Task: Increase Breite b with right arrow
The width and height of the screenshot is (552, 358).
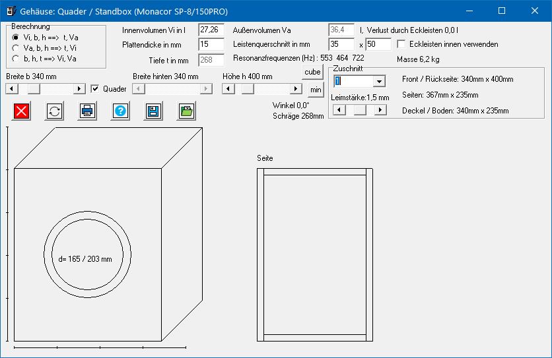Action: pos(79,88)
